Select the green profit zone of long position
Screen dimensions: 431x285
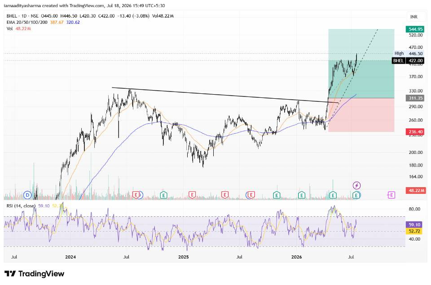click(361, 63)
